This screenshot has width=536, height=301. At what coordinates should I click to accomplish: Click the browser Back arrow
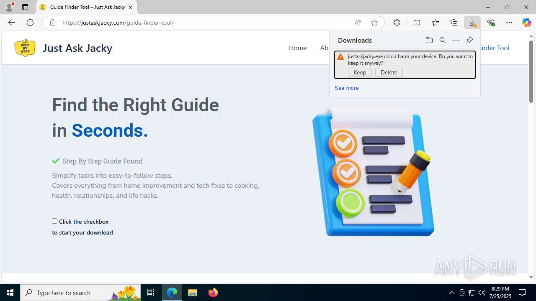11,23
